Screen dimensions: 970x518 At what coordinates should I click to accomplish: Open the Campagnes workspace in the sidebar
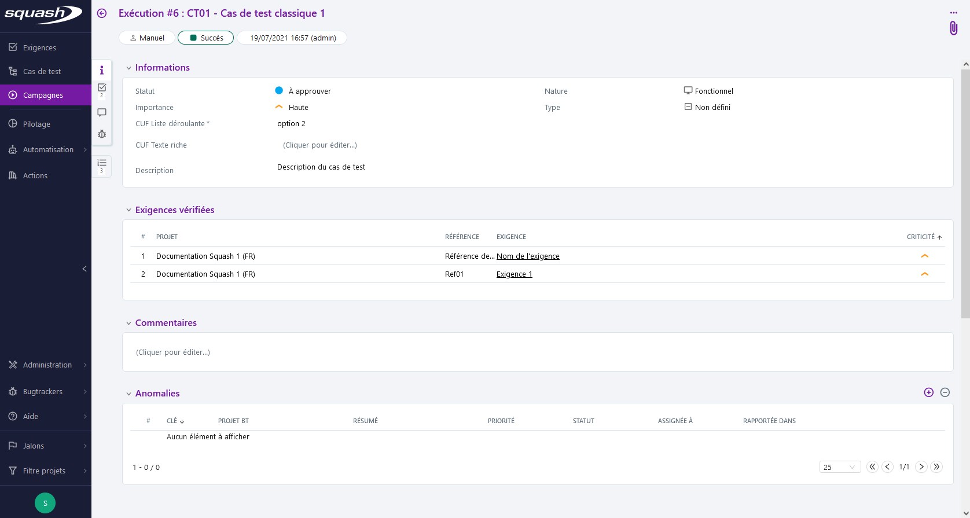pyautogui.click(x=43, y=95)
